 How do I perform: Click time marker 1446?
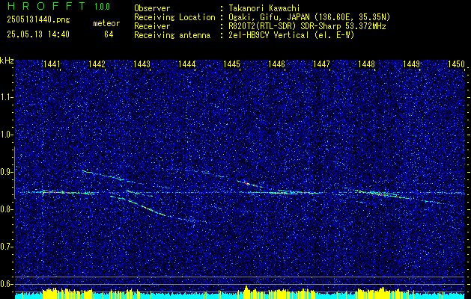tap(276, 64)
